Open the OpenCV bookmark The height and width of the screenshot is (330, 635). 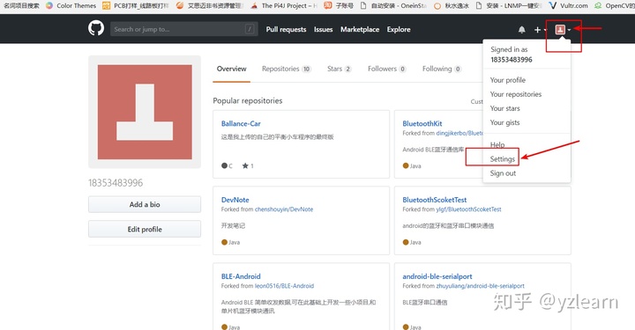tap(615, 5)
